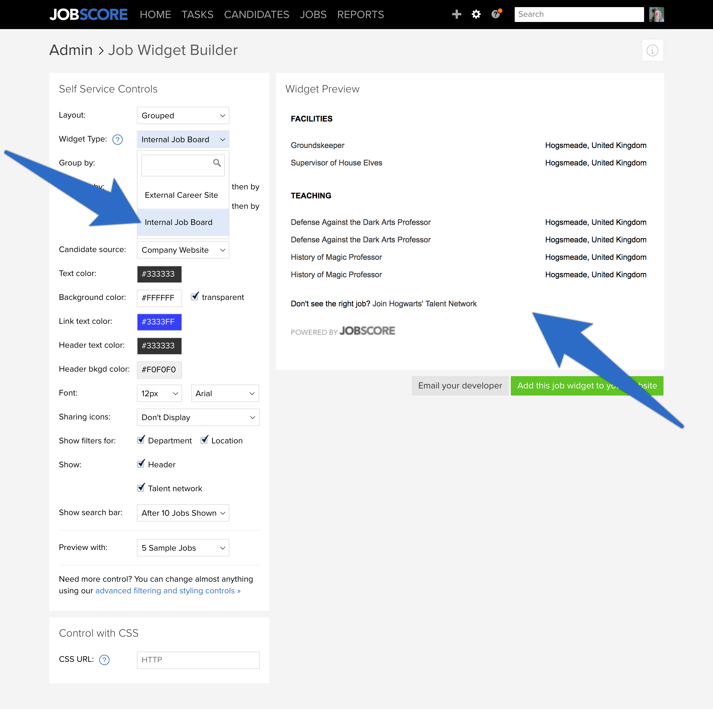Screen dimensions: 713x709
Task: Open the help question mark icon in navbar
Action: tap(496, 14)
